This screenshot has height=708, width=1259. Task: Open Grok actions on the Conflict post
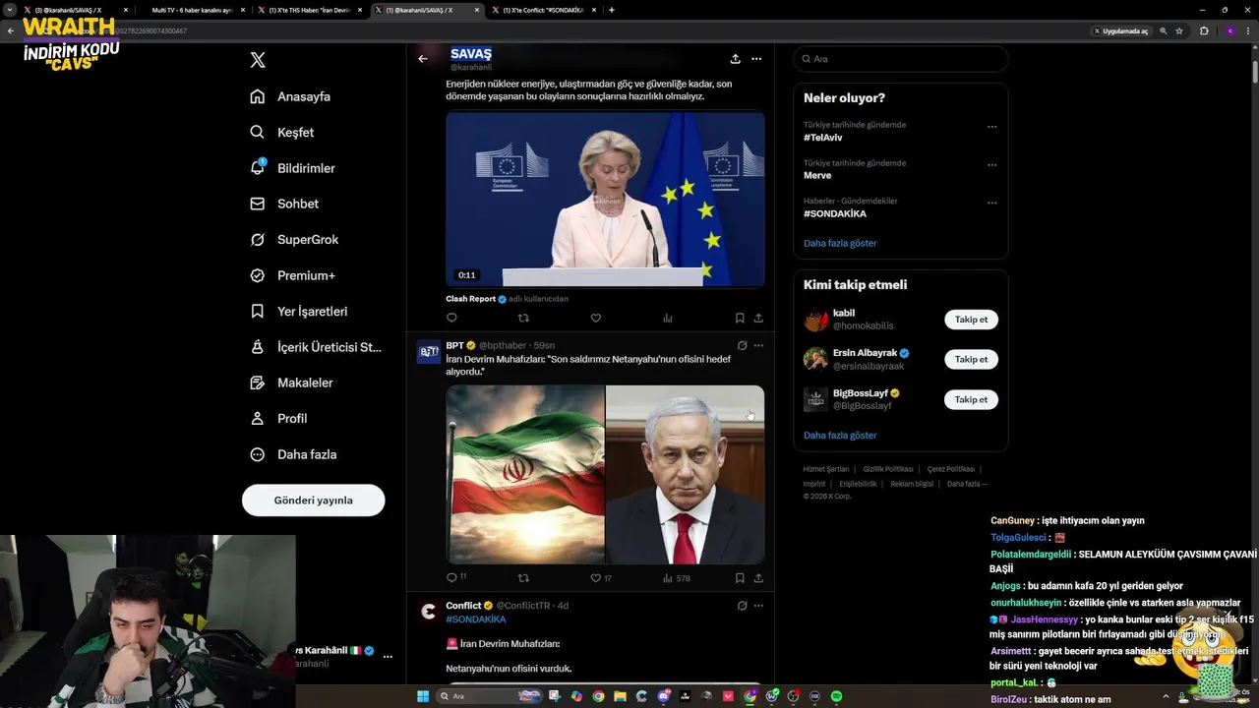[x=742, y=606]
